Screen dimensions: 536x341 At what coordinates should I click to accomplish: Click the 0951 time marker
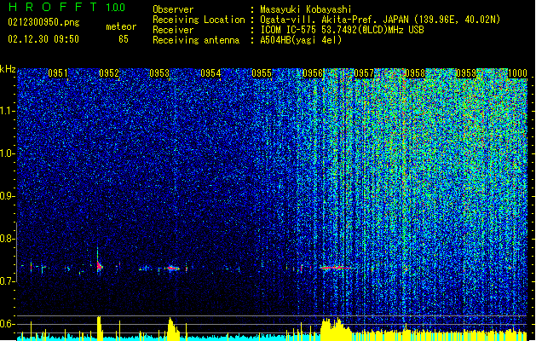pos(58,73)
